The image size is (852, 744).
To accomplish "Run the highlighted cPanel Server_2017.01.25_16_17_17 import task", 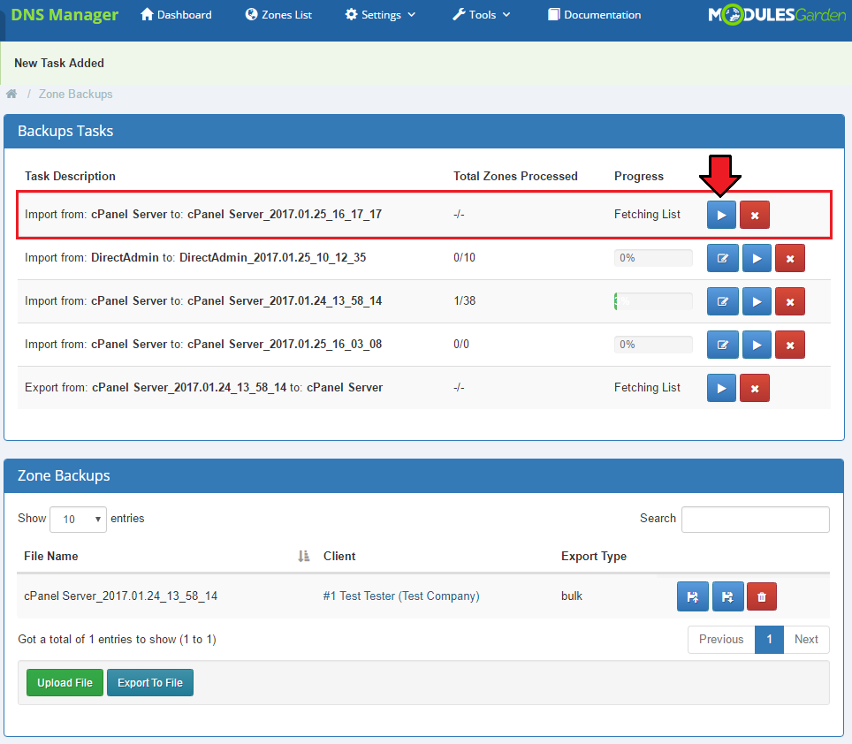I will pos(721,215).
